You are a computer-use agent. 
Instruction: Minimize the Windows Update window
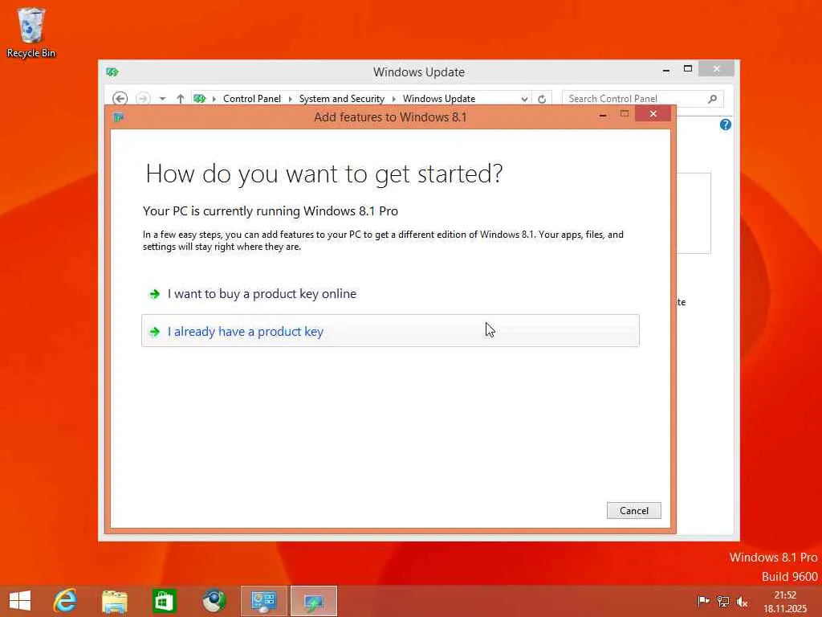[x=665, y=69]
